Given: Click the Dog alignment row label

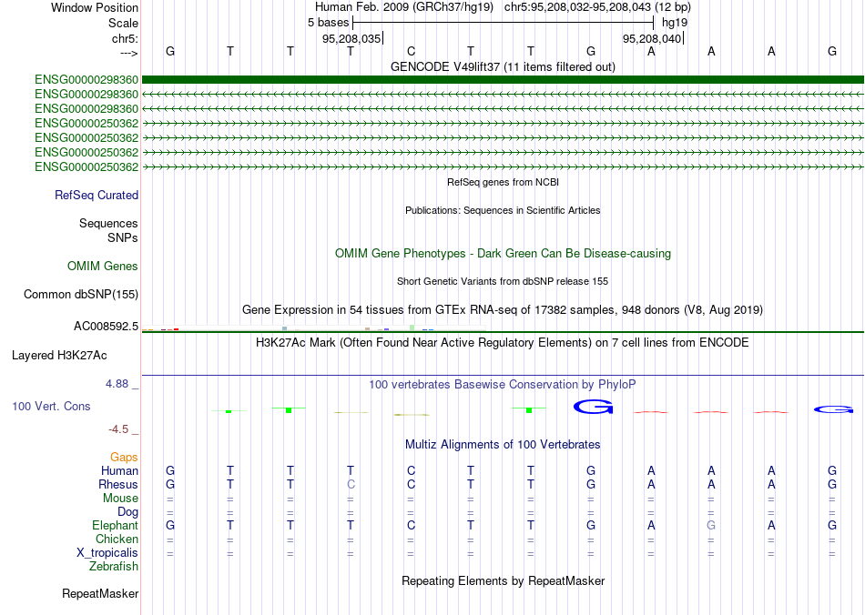Looking at the screenshot, I should pos(128,512).
